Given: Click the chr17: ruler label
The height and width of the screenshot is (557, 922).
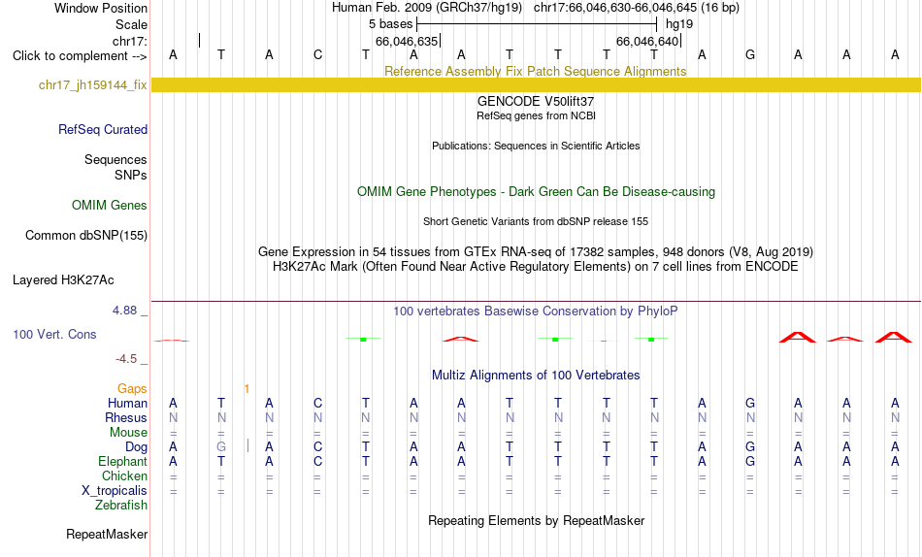Looking at the screenshot, I should (x=130, y=41).
